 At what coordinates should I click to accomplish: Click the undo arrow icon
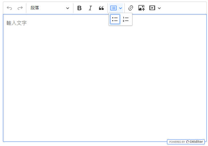(9, 8)
